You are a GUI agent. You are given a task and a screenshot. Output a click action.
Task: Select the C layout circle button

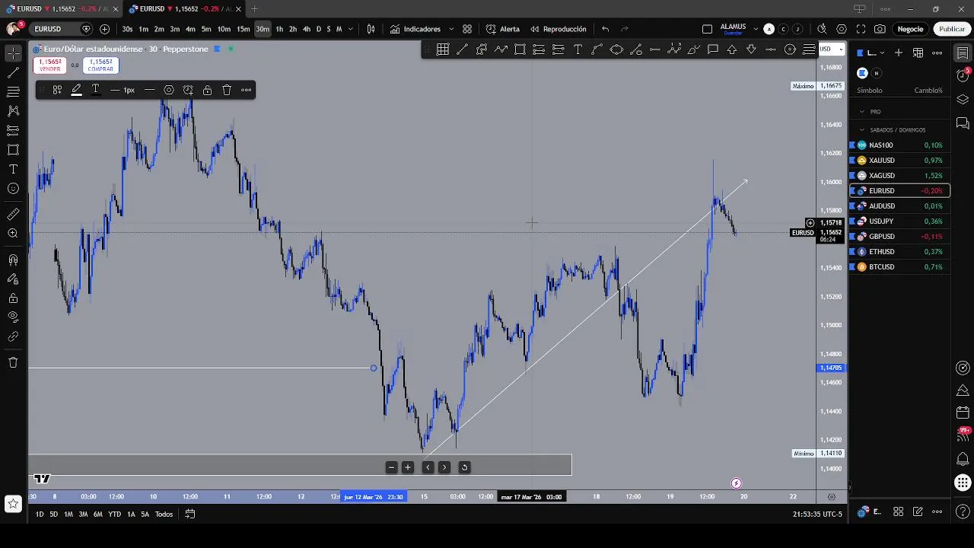coord(783,29)
